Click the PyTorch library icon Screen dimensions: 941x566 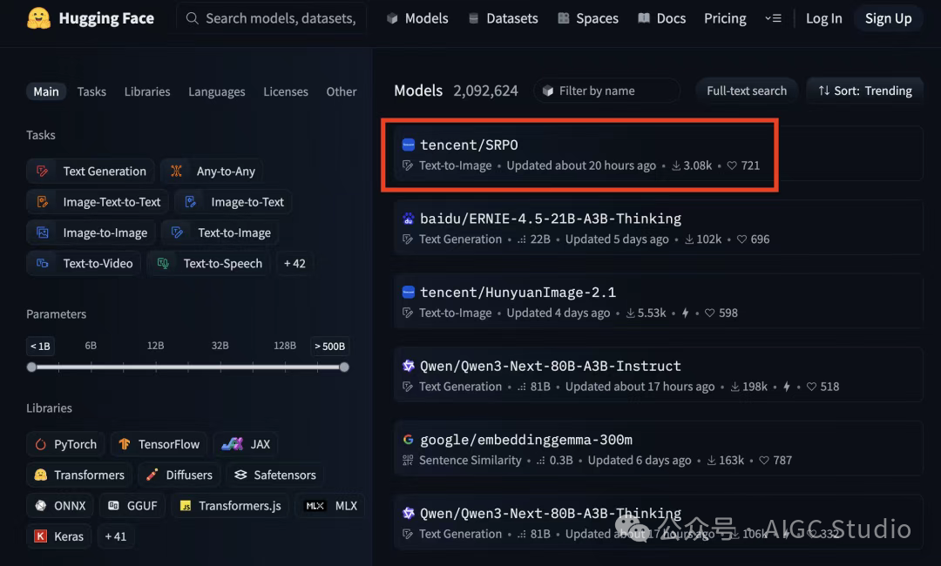40,444
